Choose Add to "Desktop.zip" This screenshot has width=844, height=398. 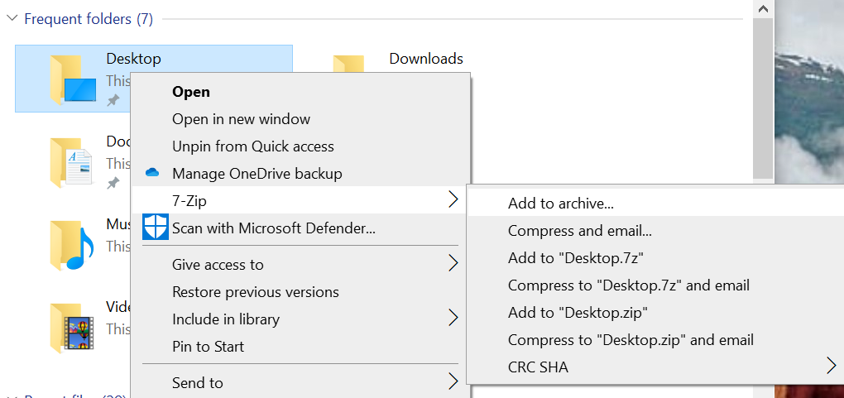click(578, 313)
